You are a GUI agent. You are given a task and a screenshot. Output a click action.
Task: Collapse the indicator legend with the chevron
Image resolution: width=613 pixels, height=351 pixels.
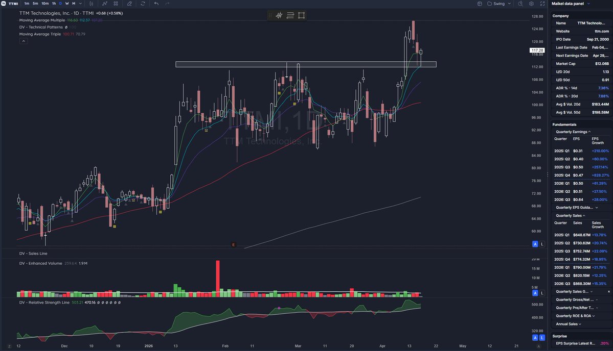24,41
